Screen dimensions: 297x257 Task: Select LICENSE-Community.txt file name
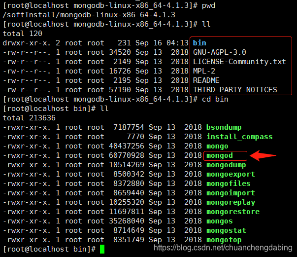coord(239,62)
